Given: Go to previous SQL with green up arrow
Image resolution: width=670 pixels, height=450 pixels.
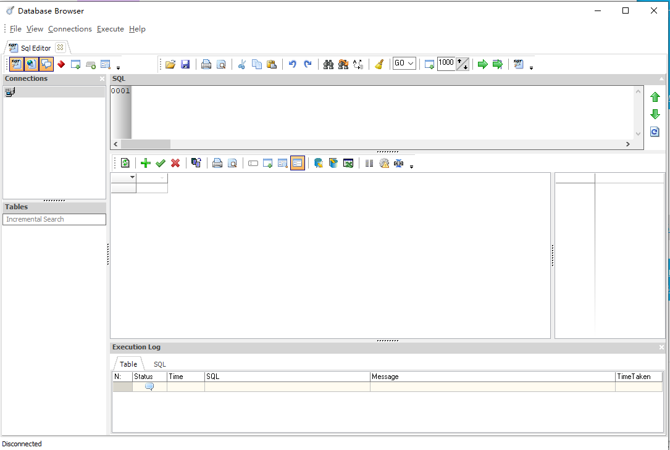Looking at the screenshot, I should click(655, 98).
